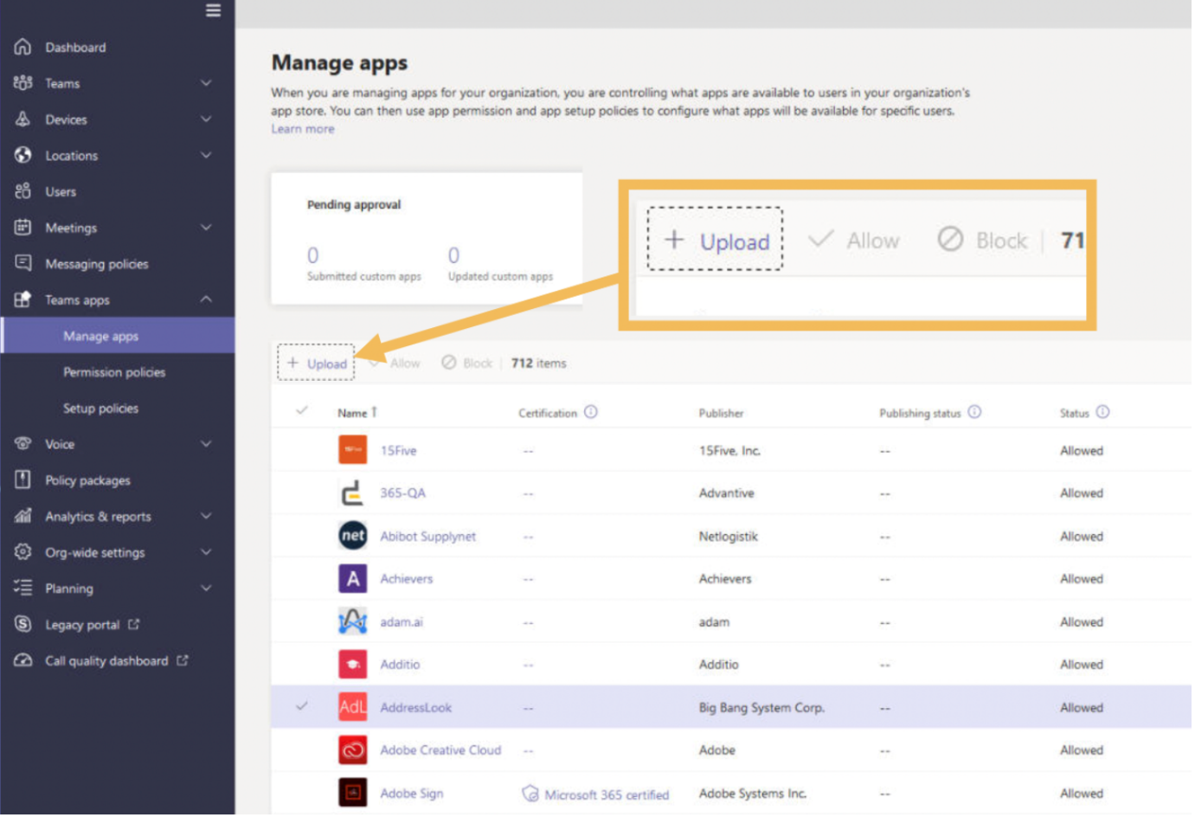Go to Users page
This screenshot has height=817, width=1195.
point(61,192)
